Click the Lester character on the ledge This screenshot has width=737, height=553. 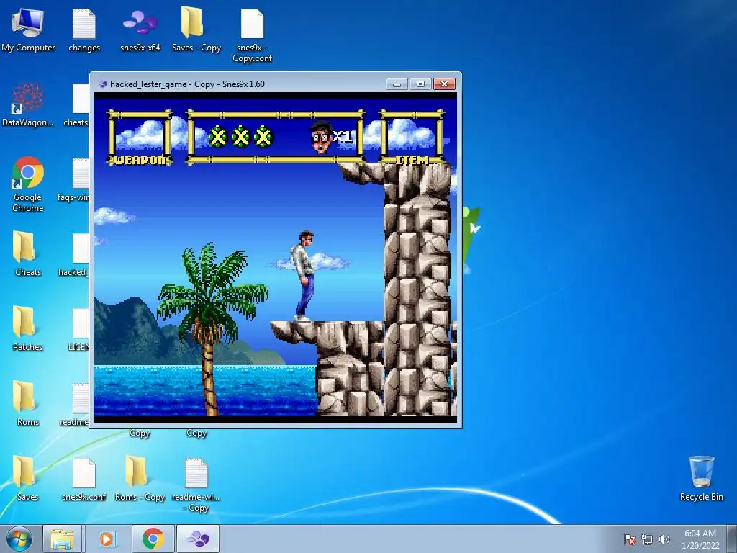click(303, 276)
